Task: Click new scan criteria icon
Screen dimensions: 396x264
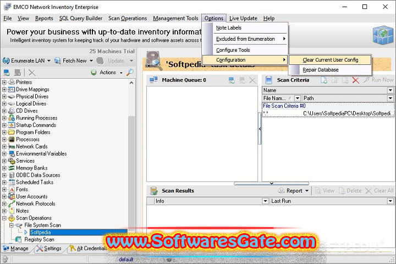Action: point(324,80)
